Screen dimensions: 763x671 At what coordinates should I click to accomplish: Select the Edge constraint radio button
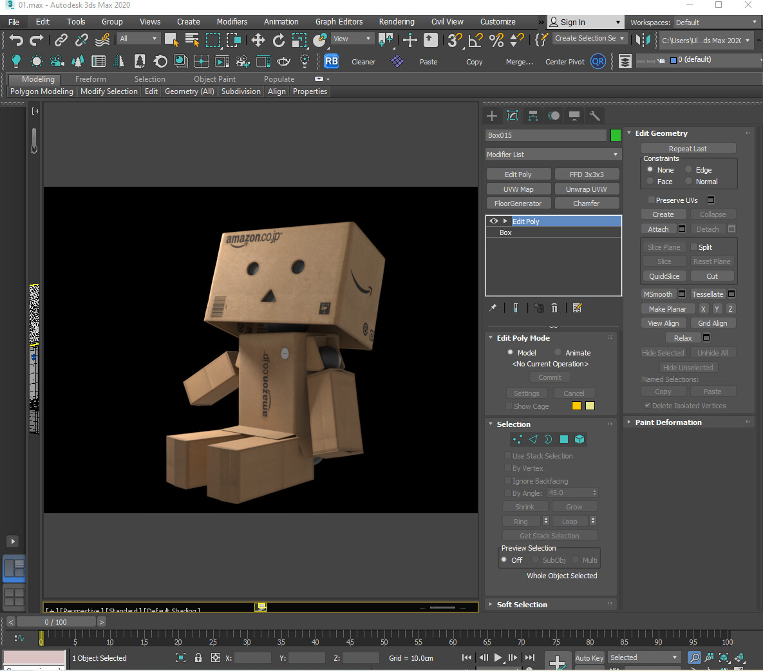688,169
